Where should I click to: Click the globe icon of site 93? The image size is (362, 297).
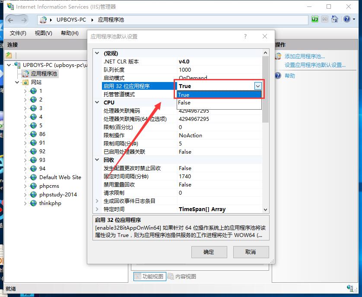(33, 160)
